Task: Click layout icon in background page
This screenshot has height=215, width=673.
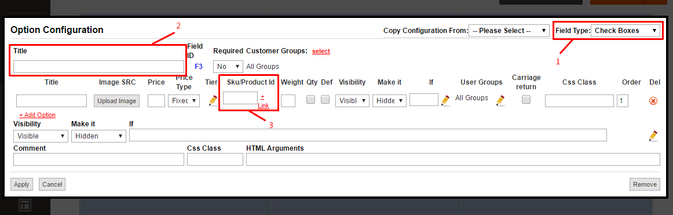Action: point(25,206)
